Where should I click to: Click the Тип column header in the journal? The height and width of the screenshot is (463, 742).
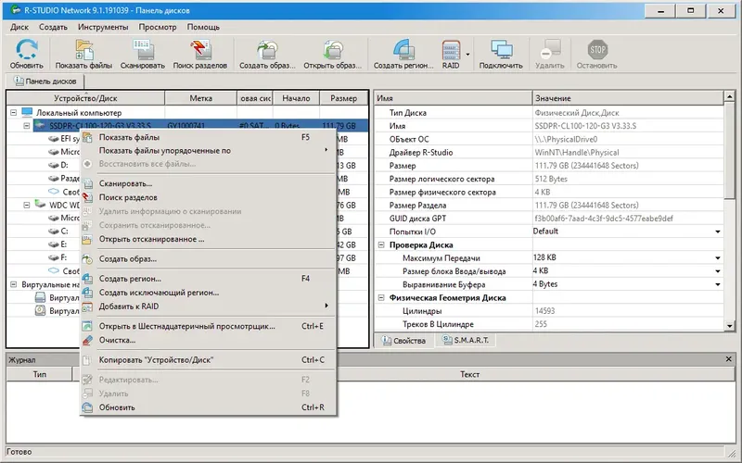[39, 374]
